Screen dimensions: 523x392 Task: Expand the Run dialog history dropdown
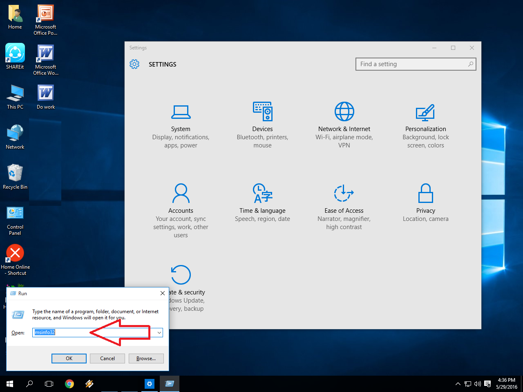pos(159,332)
